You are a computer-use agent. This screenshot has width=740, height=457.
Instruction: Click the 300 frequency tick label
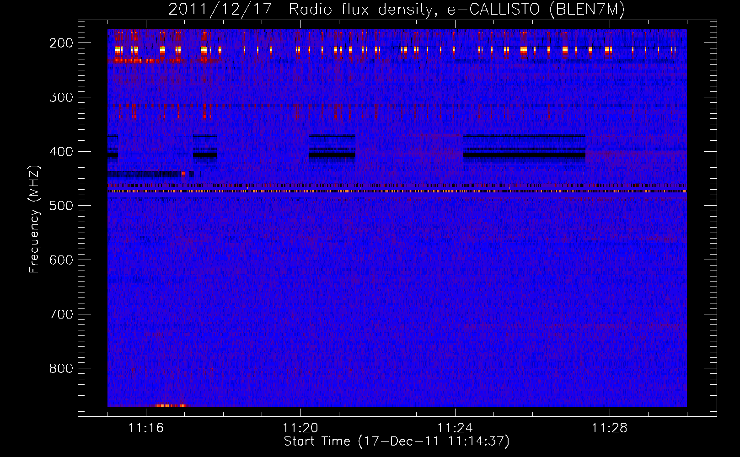61,97
